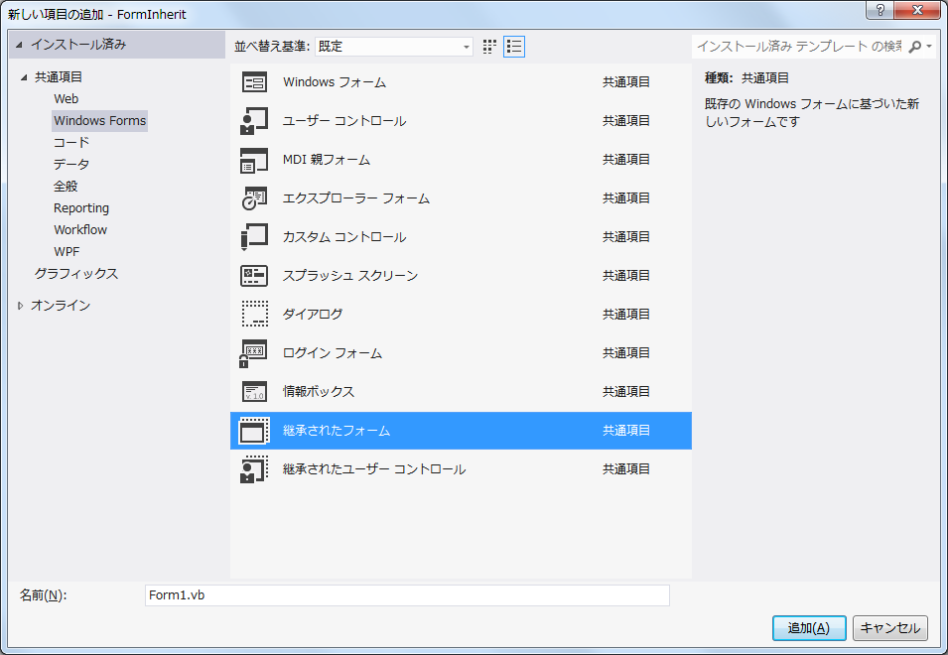Select the Reporting category

81,207
